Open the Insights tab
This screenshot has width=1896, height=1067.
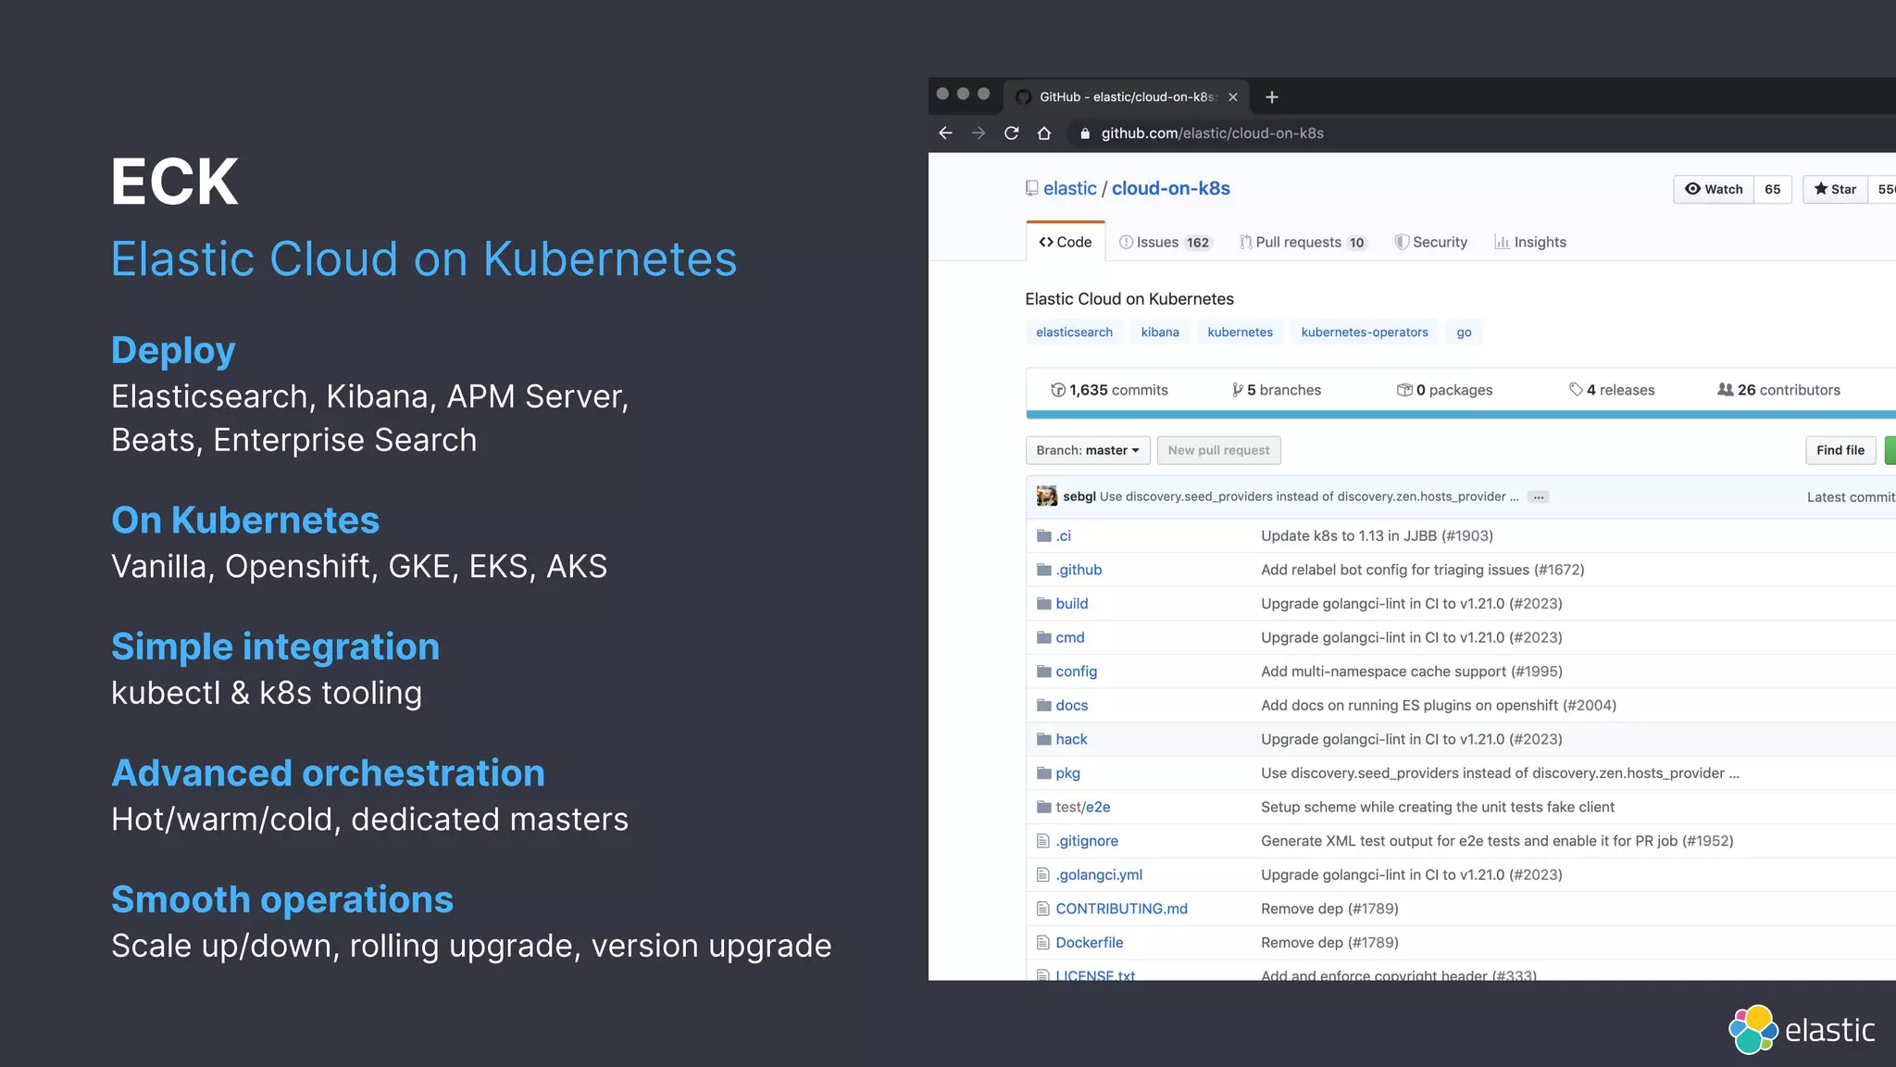tap(1530, 242)
